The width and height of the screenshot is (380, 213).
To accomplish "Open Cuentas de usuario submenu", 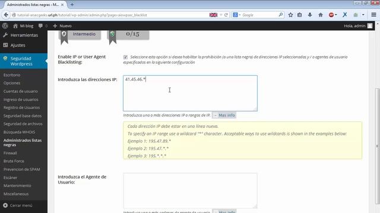I will (21, 91).
